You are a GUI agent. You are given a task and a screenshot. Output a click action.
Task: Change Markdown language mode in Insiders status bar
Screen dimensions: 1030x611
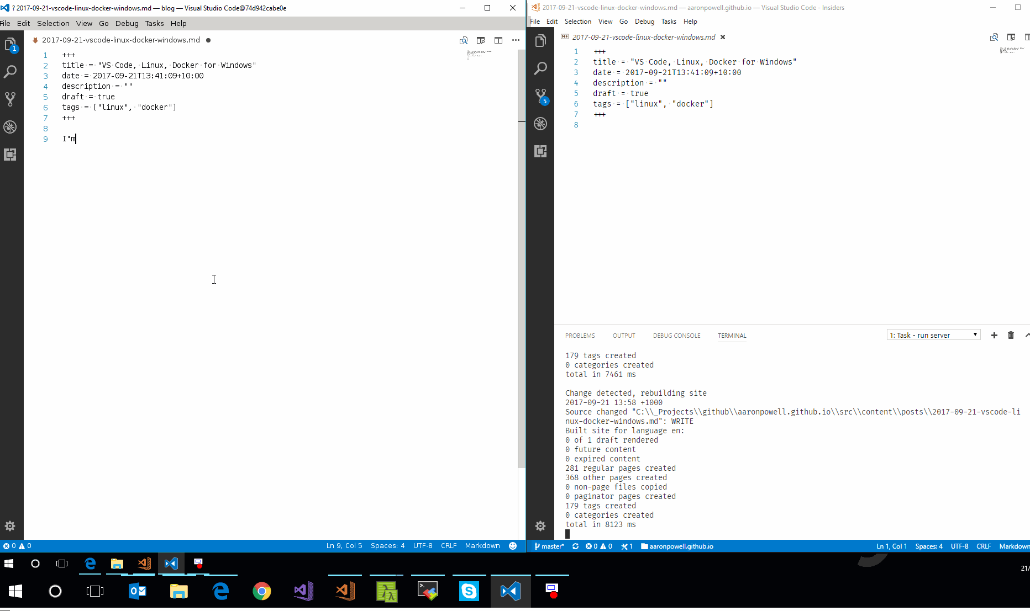1015,546
